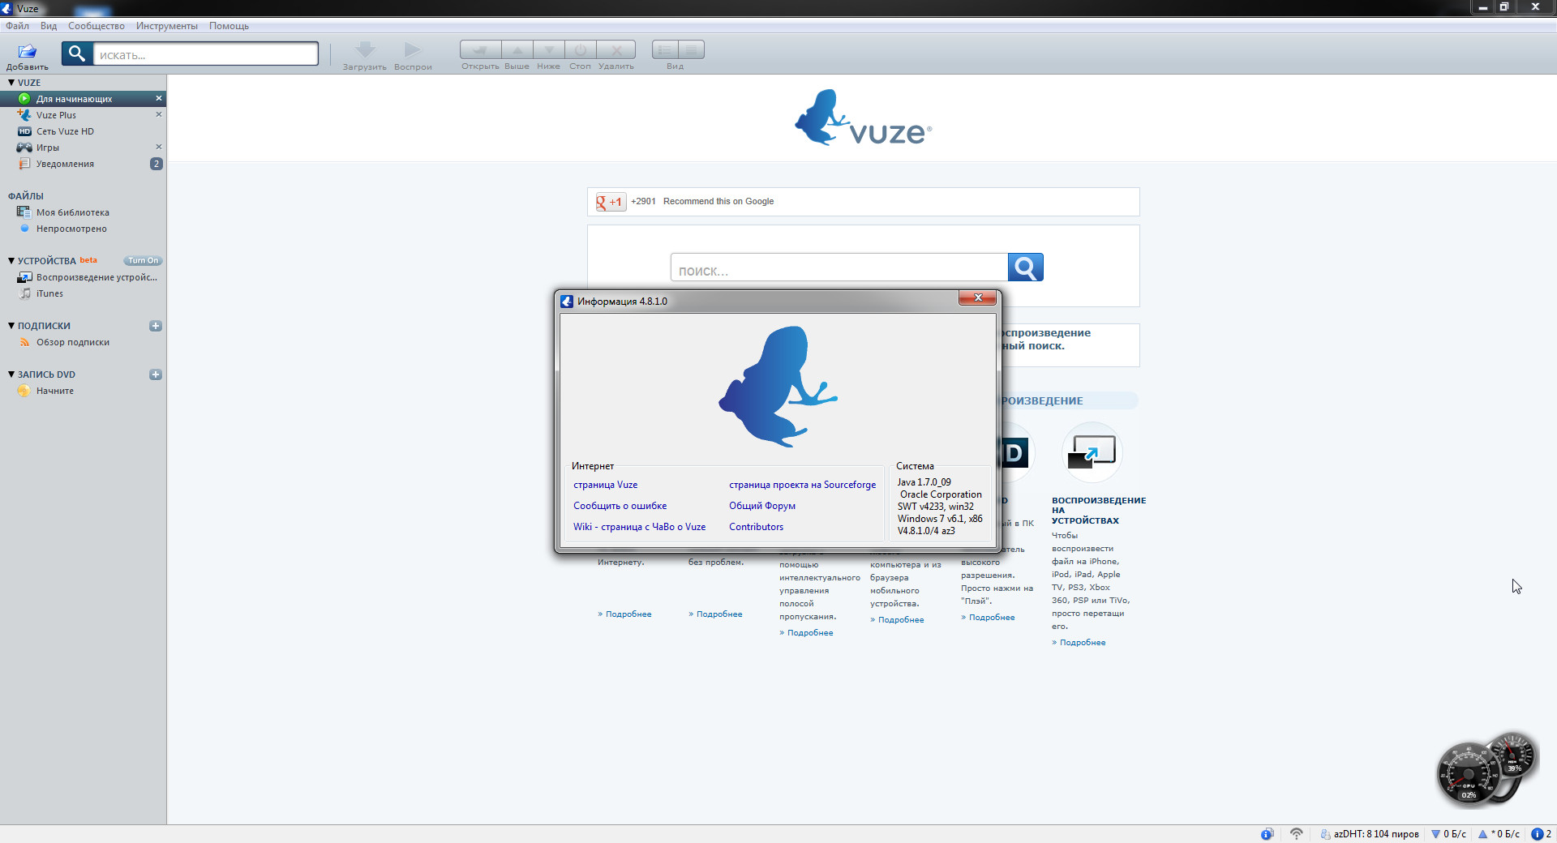Click the Сообщить о ошибке link
Image resolution: width=1557 pixels, height=843 pixels.
(620, 506)
